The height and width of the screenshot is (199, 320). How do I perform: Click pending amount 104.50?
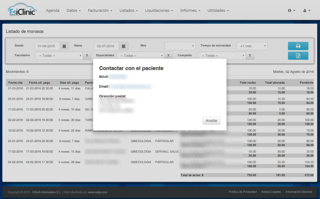[x=309, y=162]
